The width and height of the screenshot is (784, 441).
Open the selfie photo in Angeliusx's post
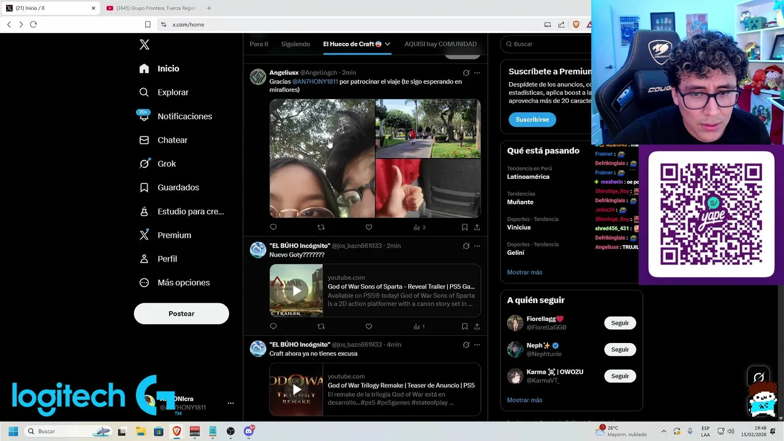point(322,159)
